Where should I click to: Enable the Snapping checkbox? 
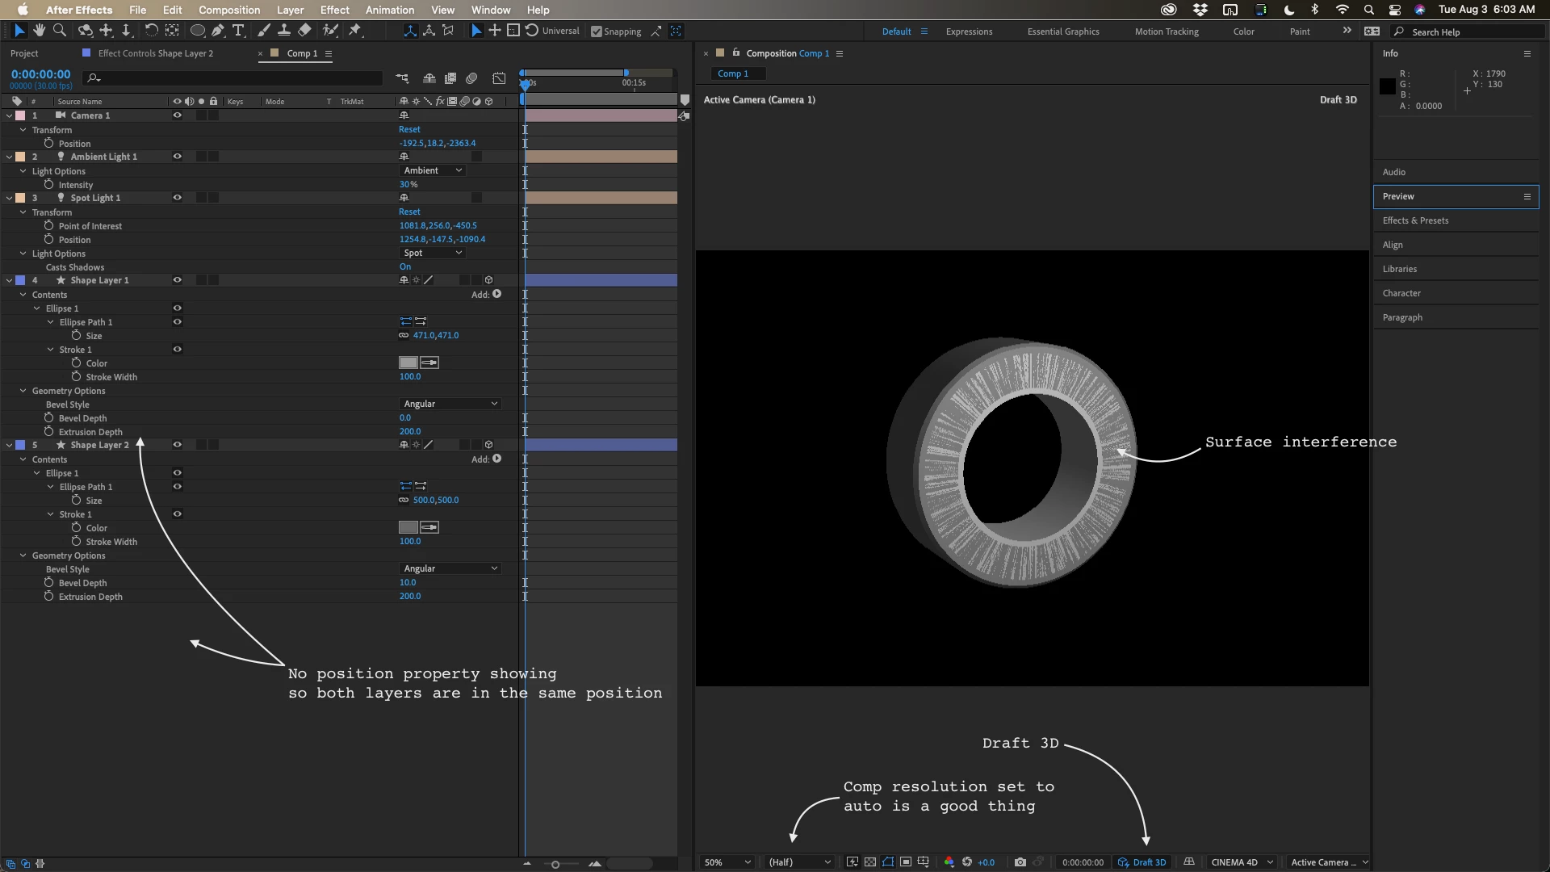pos(597,31)
